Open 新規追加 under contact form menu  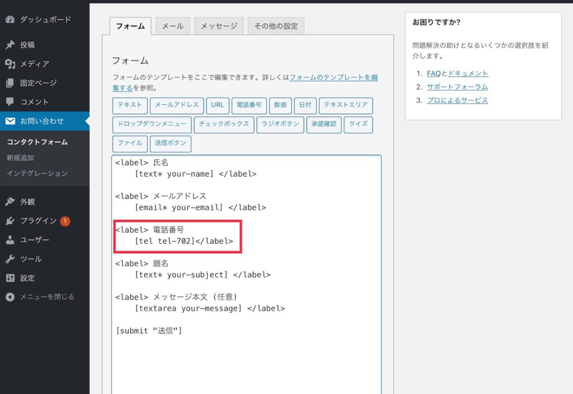tap(20, 157)
